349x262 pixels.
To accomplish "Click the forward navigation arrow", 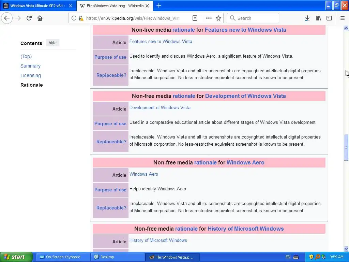I will point(18,18).
